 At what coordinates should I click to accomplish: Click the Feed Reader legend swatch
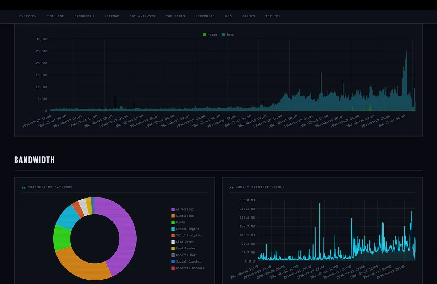173,249
